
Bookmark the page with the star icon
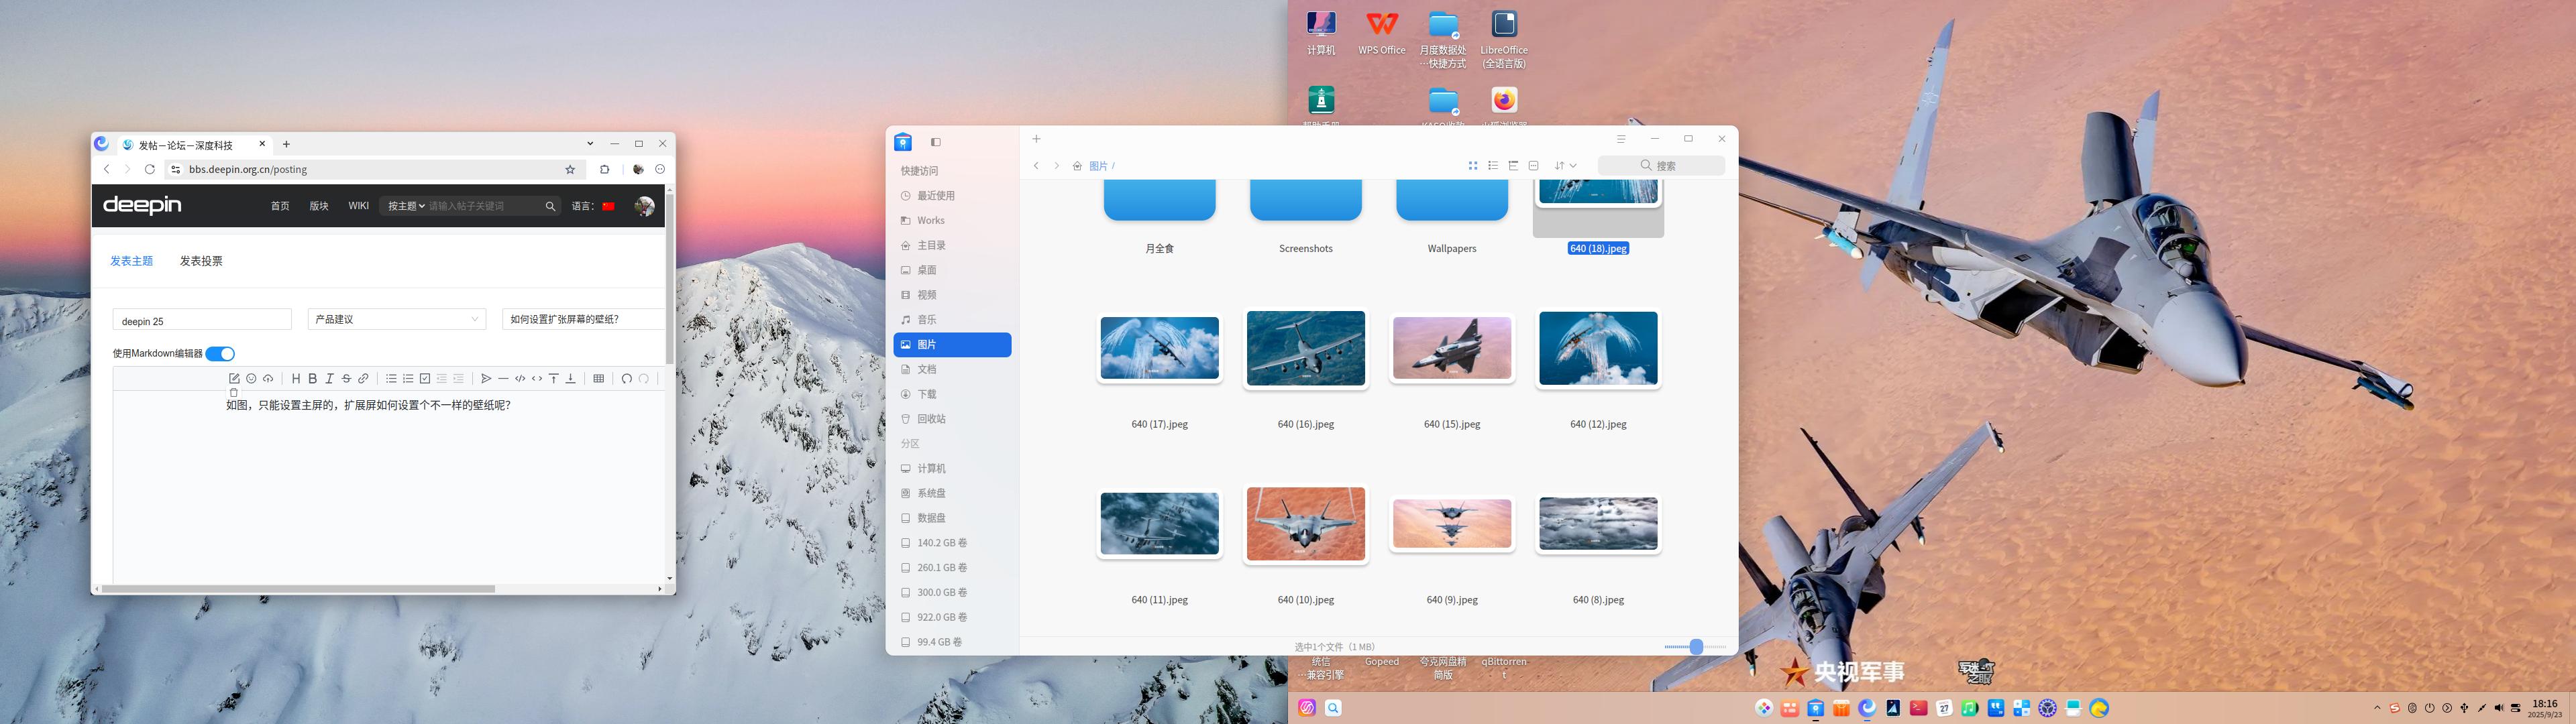[x=570, y=170]
